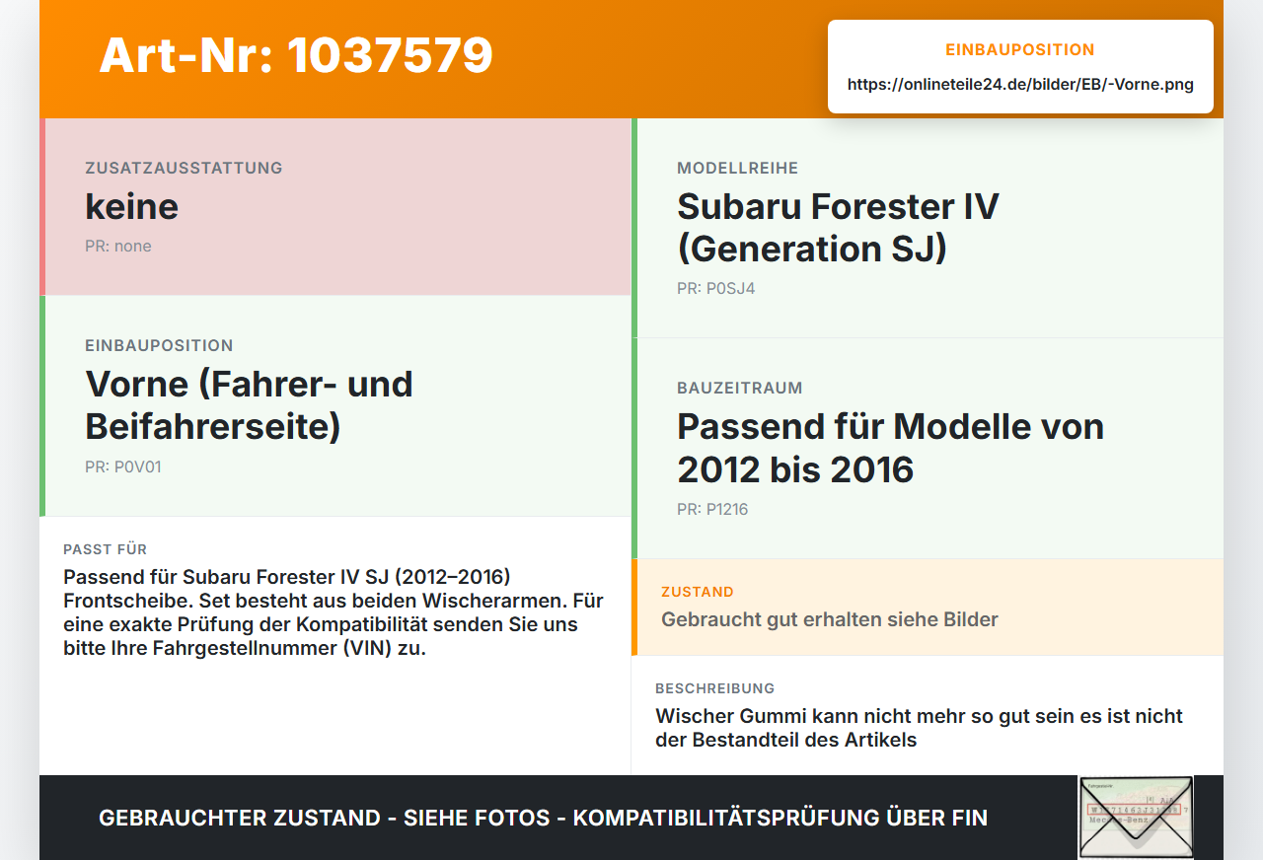
Task: Click the BAUZEITRAUM label
Action: click(x=739, y=388)
